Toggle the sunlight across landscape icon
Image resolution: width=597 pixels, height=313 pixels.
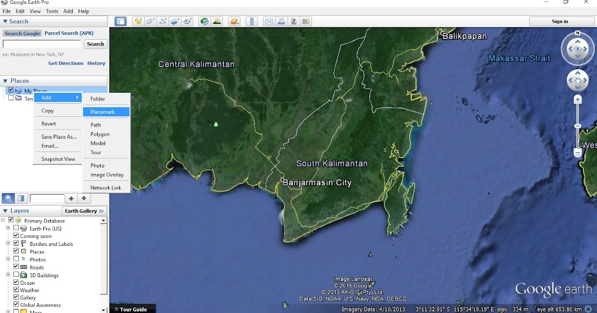pos(217,21)
